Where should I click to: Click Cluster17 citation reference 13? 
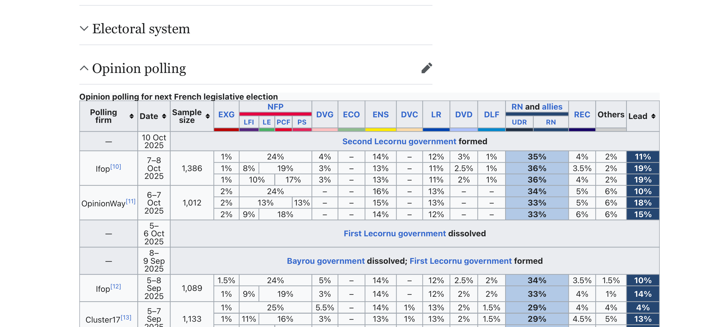[126, 318]
